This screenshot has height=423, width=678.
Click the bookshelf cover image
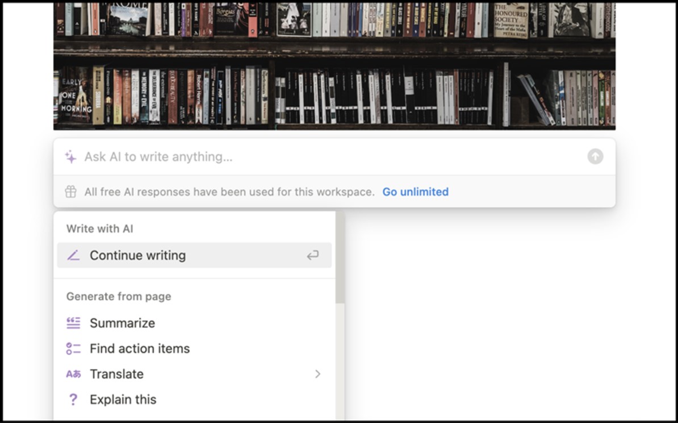point(334,67)
